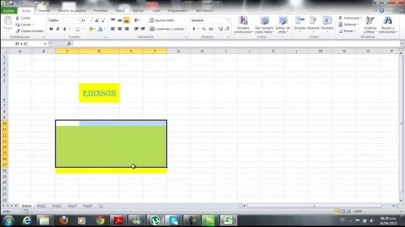
Task: Switch to the Fórmulas tab
Action: click(101, 11)
